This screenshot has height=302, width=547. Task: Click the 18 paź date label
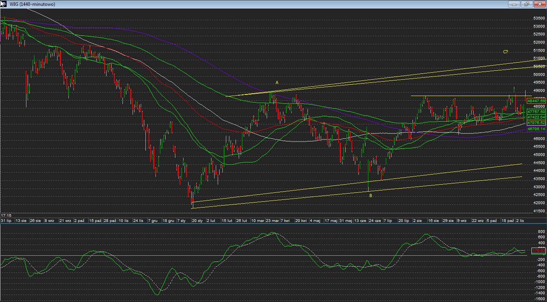click(x=508, y=220)
